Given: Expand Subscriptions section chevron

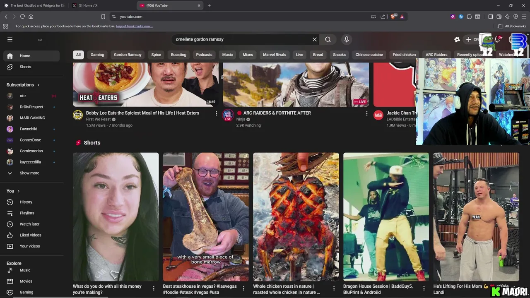Looking at the screenshot, I should 39,85.
